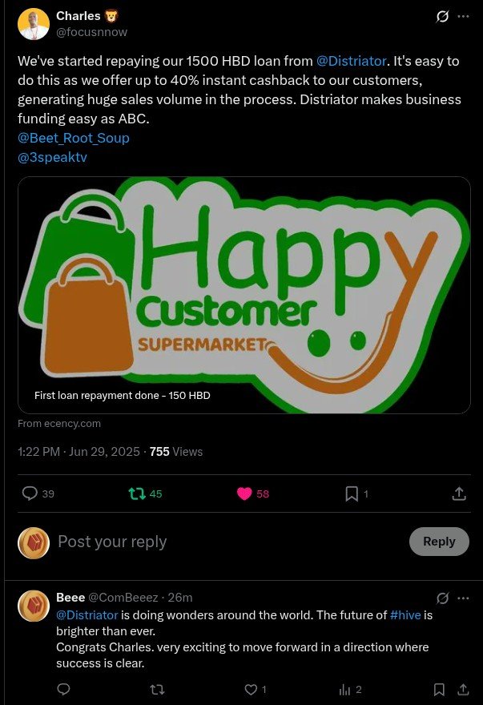Image resolution: width=483 pixels, height=705 pixels.
Task: Open the three-dot menu on Charles's post
Action: point(463,17)
